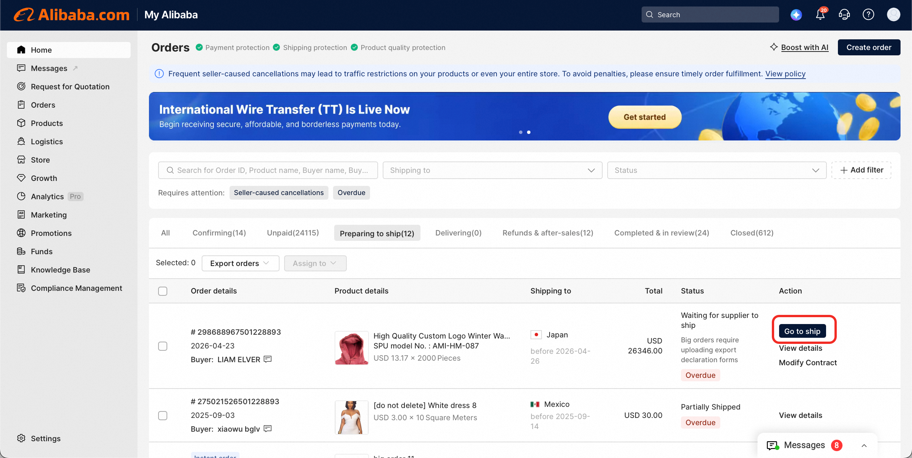Viewport: 912px width, 458px height.
Task: Open chat with buyer LIAM ELVER icon
Action: pyautogui.click(x=268, y=360)
